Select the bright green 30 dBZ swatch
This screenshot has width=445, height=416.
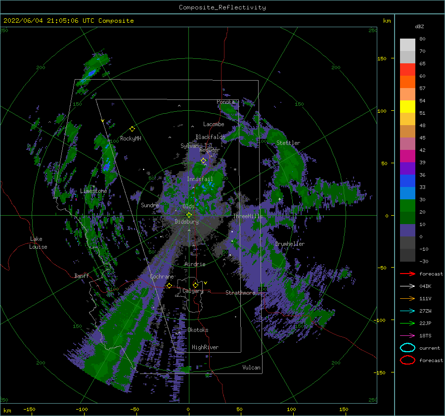point(407,205)
